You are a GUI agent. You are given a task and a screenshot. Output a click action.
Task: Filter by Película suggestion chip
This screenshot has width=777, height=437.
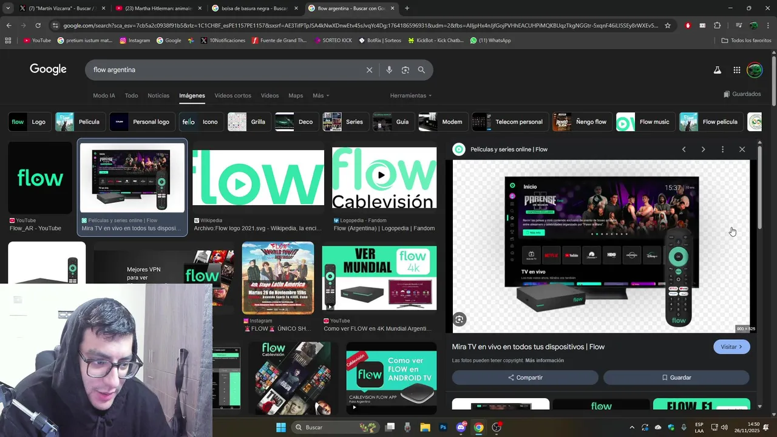pos(80,122)
